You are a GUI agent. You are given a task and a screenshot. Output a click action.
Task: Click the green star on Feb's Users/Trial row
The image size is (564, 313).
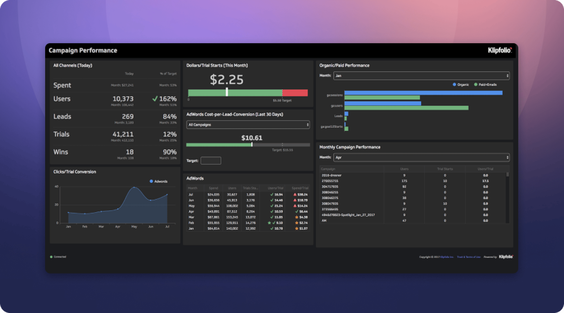(269, 223)
